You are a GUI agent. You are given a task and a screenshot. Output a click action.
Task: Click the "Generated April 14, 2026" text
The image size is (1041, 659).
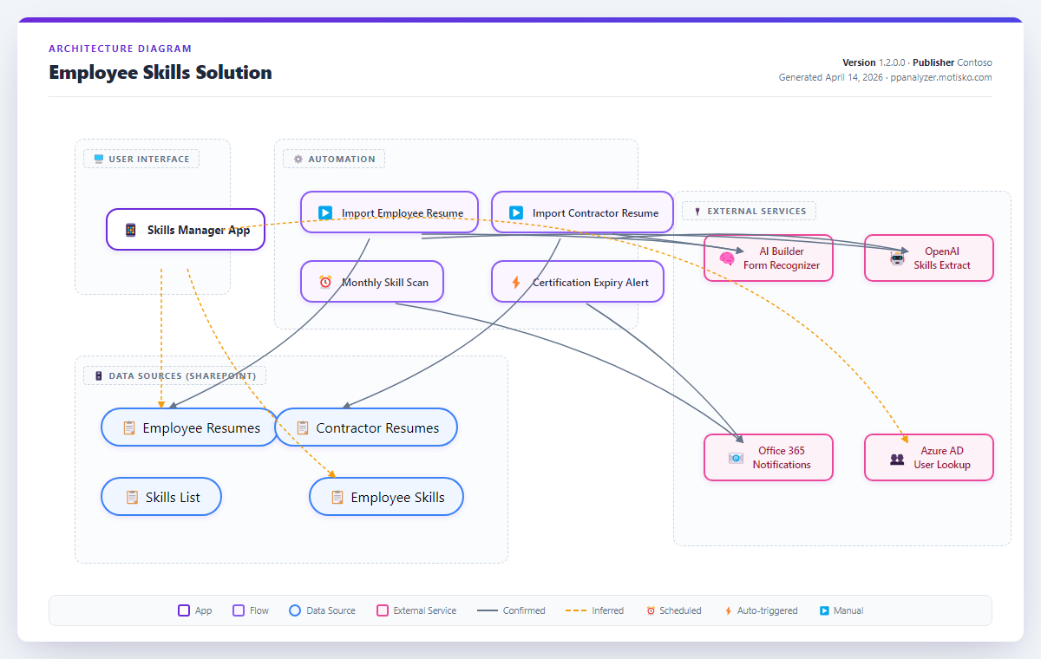(x=831, y=77)
